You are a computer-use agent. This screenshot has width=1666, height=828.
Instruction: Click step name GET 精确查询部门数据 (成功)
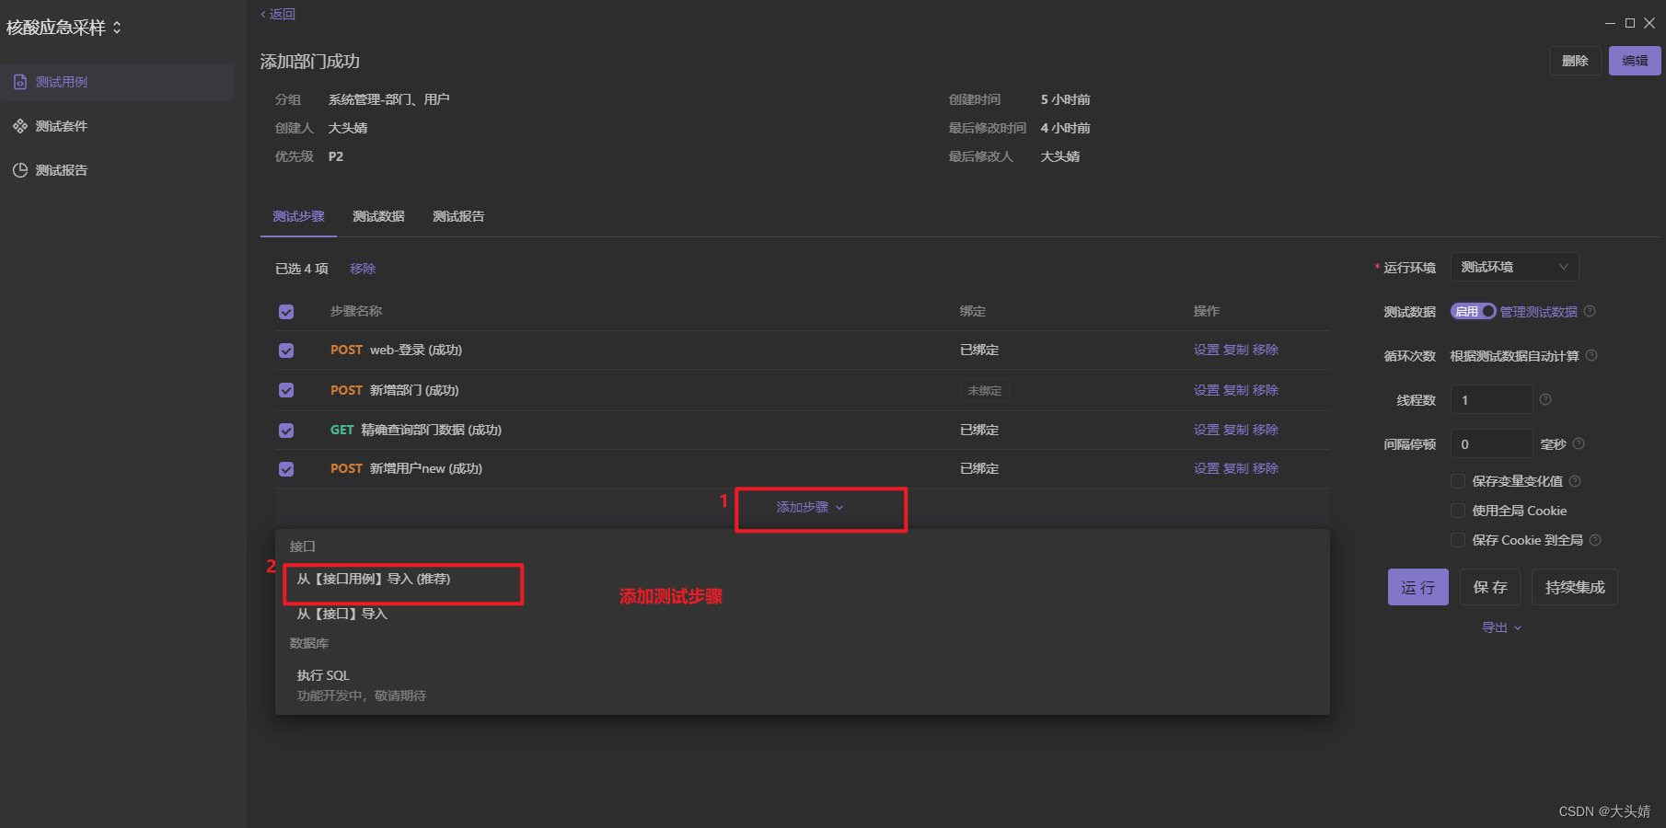pos(416,430)
